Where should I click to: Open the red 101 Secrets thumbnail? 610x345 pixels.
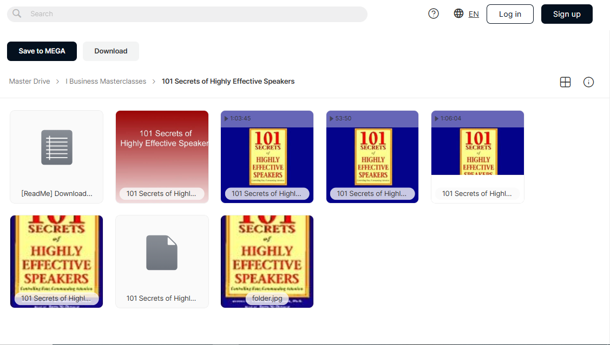162,157
